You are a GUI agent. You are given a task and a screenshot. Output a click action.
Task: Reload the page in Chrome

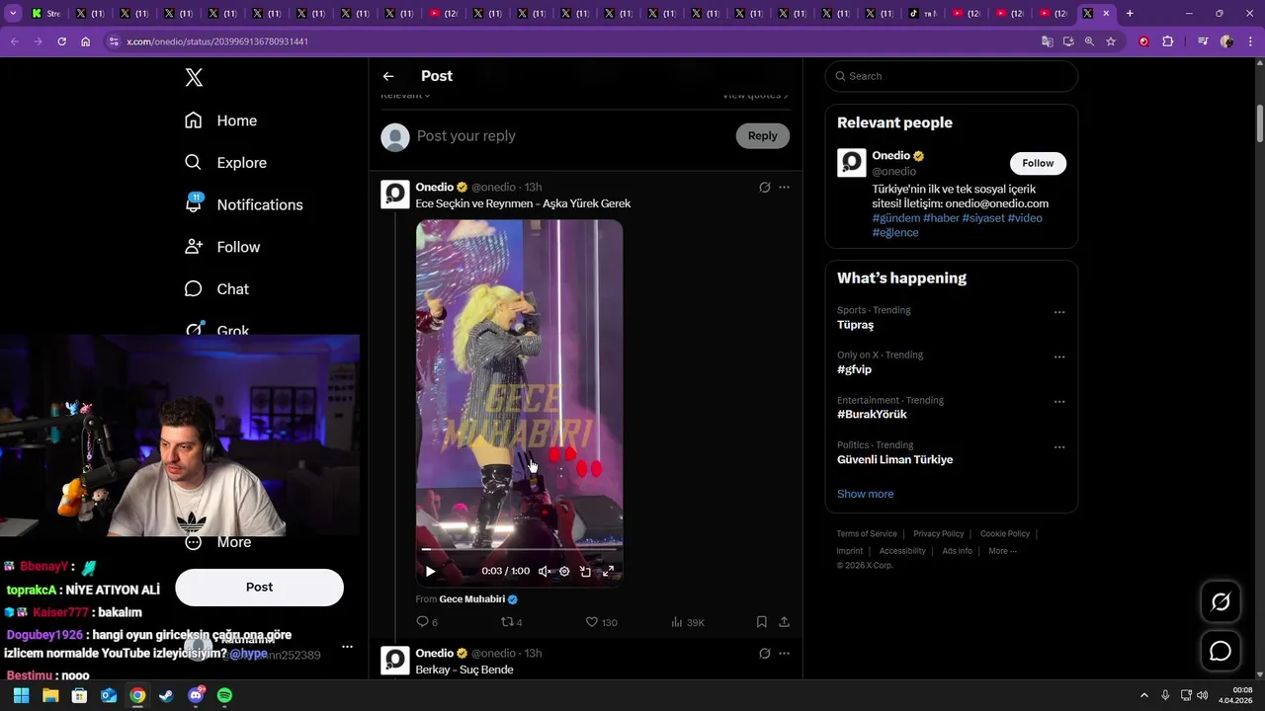(61, 41)
